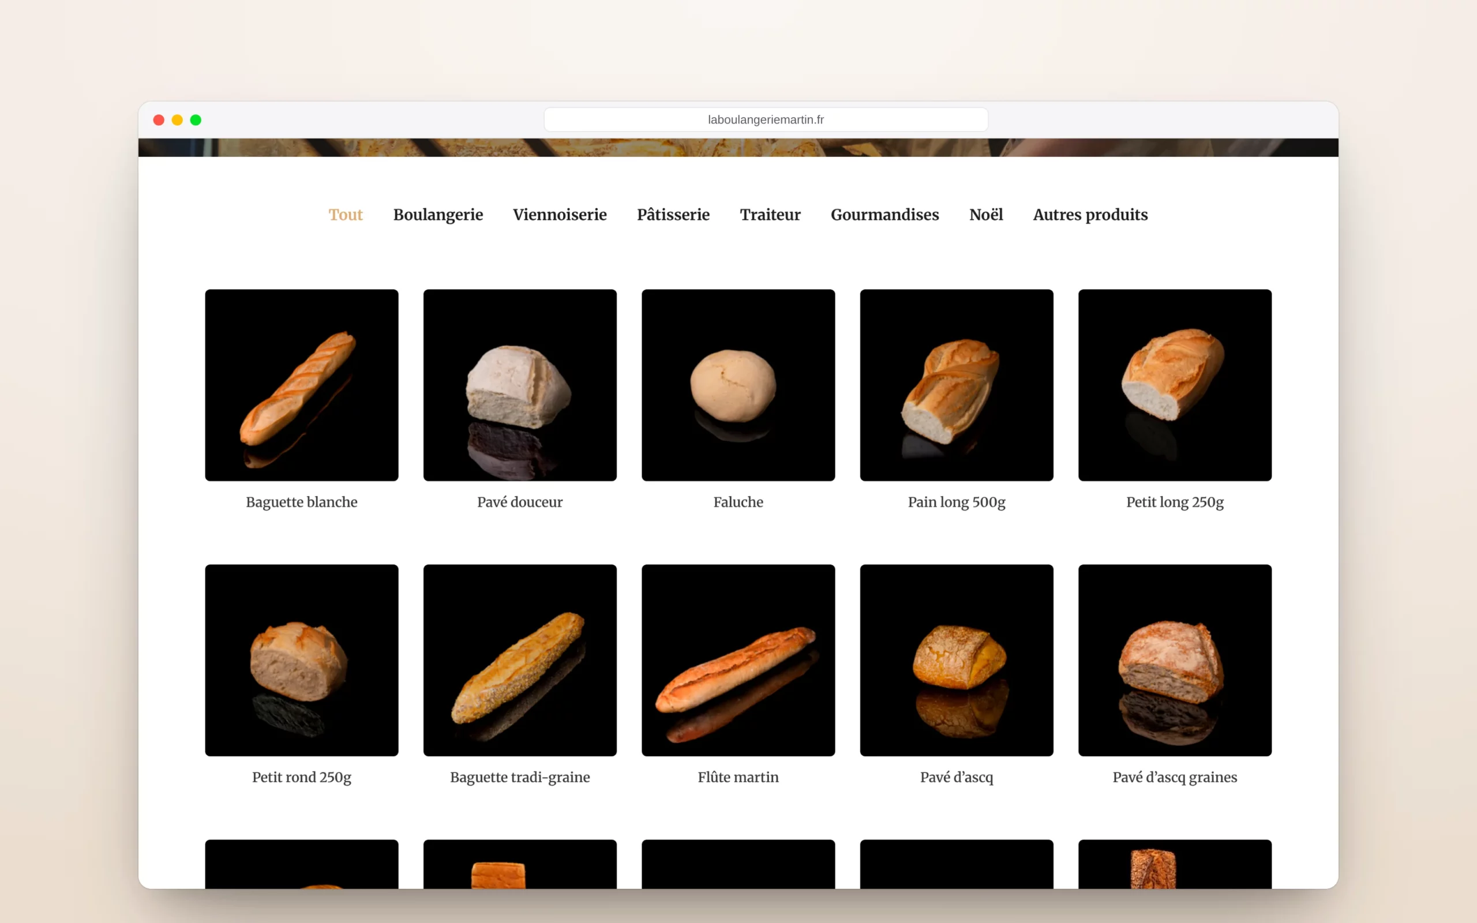1477x923 pixels.
Task: Open the Petit long 250g photo
Action: click(1175, 385)
